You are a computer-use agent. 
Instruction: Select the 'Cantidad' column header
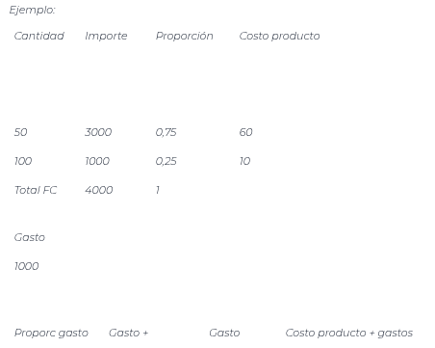coord(39,36)
